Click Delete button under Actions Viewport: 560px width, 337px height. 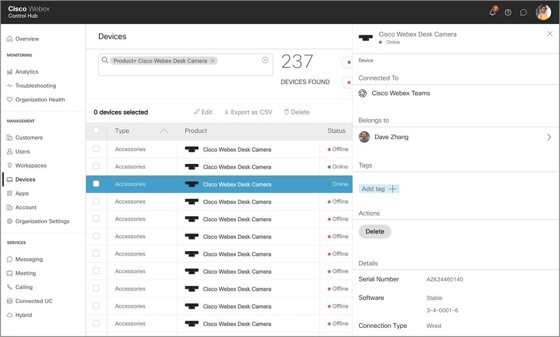coord(375,232)
